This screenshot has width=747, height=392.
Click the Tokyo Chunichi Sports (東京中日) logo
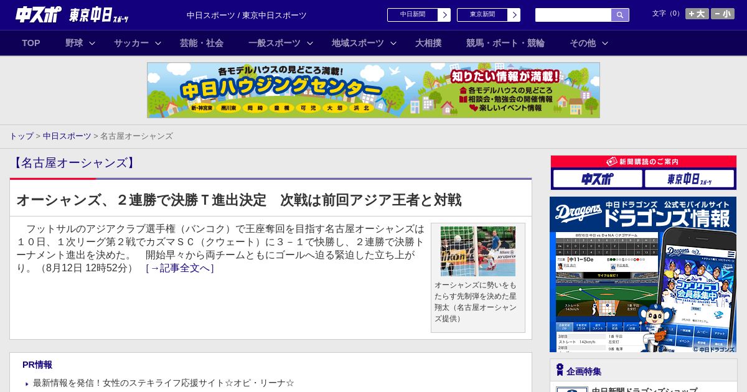click(x=99, y=14)
